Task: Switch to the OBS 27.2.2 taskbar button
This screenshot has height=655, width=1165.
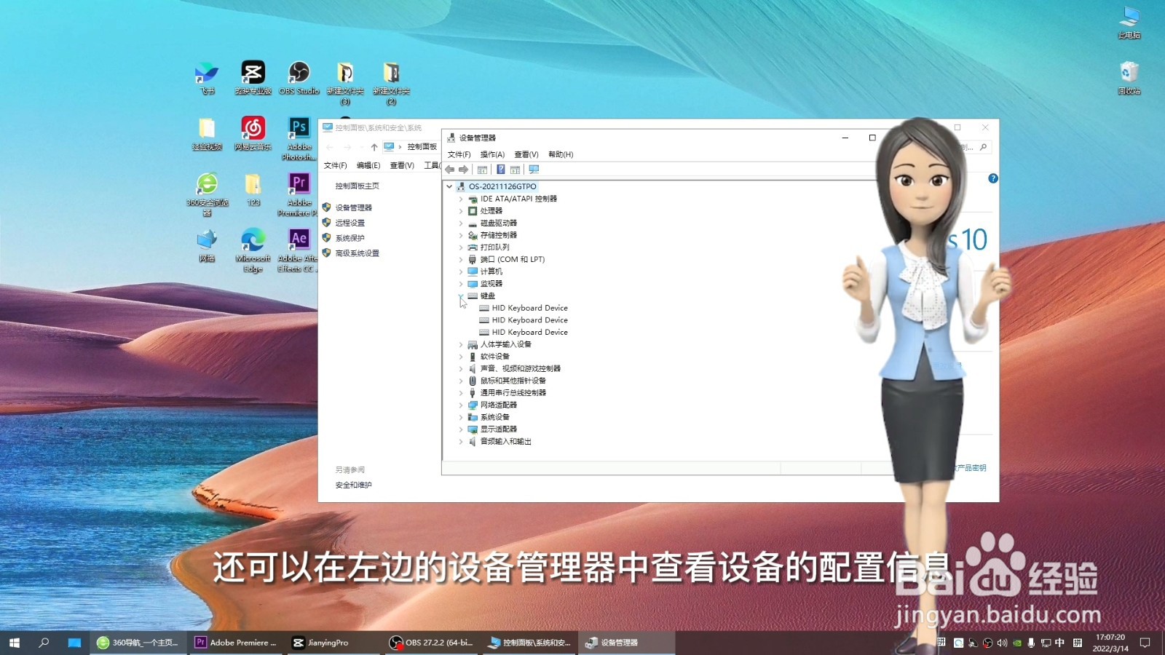Action: pyautogui.click(x=431, y=643)
